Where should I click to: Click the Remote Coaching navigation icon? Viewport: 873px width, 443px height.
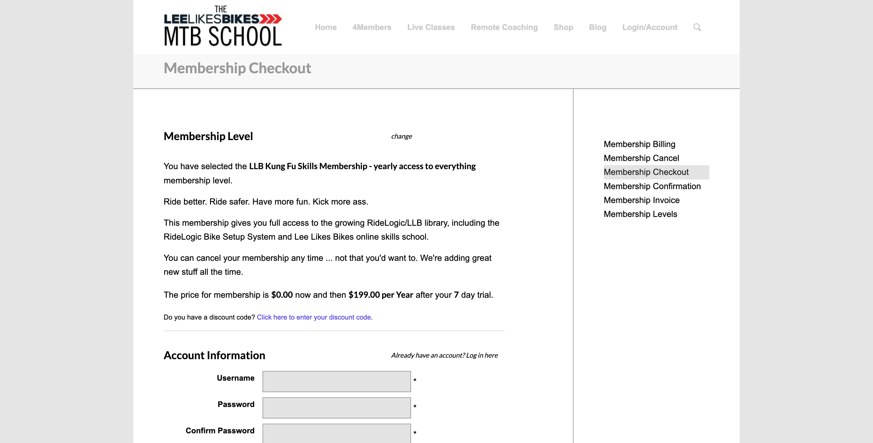coord(503,27)
